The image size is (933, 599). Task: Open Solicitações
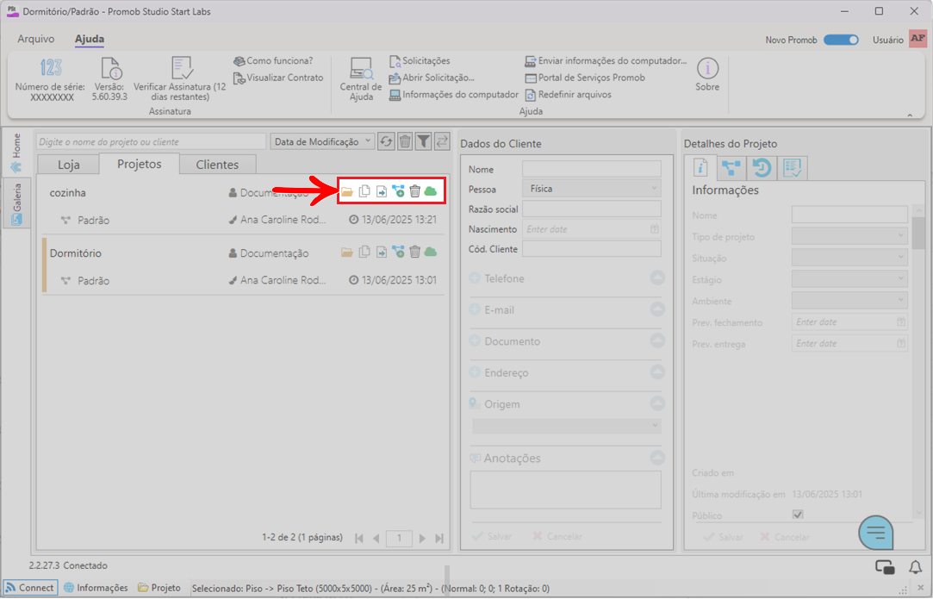click(x=420, y=60)
